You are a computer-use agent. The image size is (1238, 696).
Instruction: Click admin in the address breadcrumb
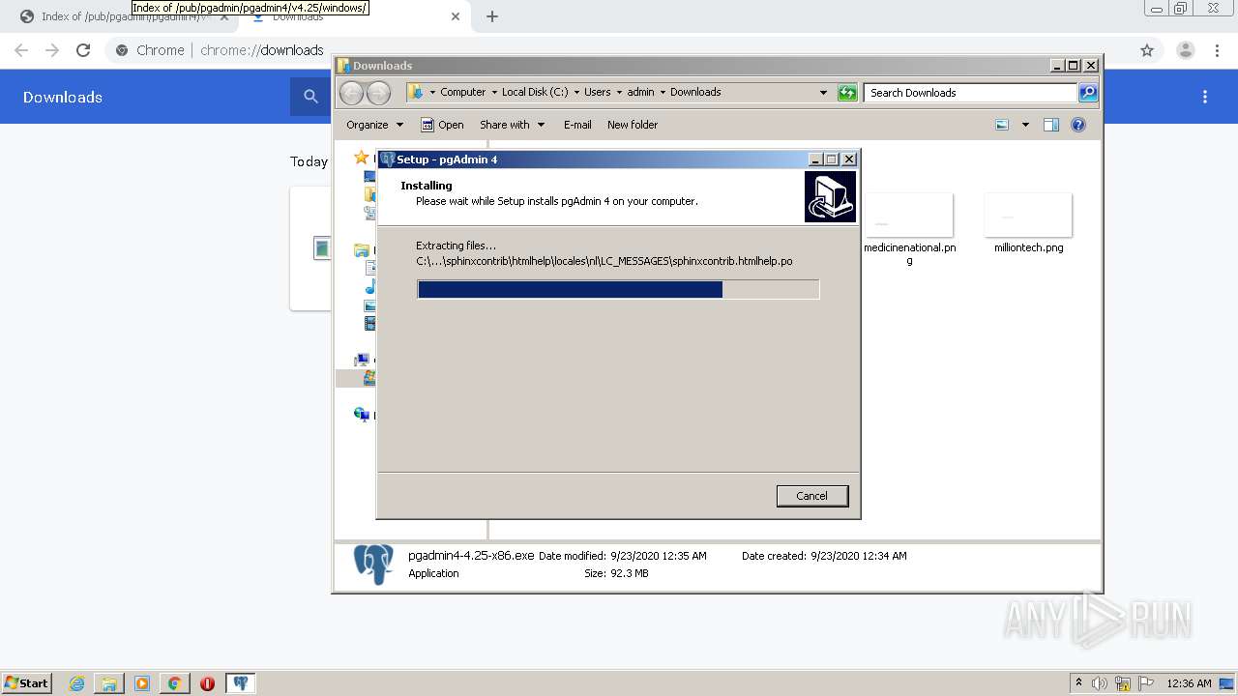click(640, 93)
